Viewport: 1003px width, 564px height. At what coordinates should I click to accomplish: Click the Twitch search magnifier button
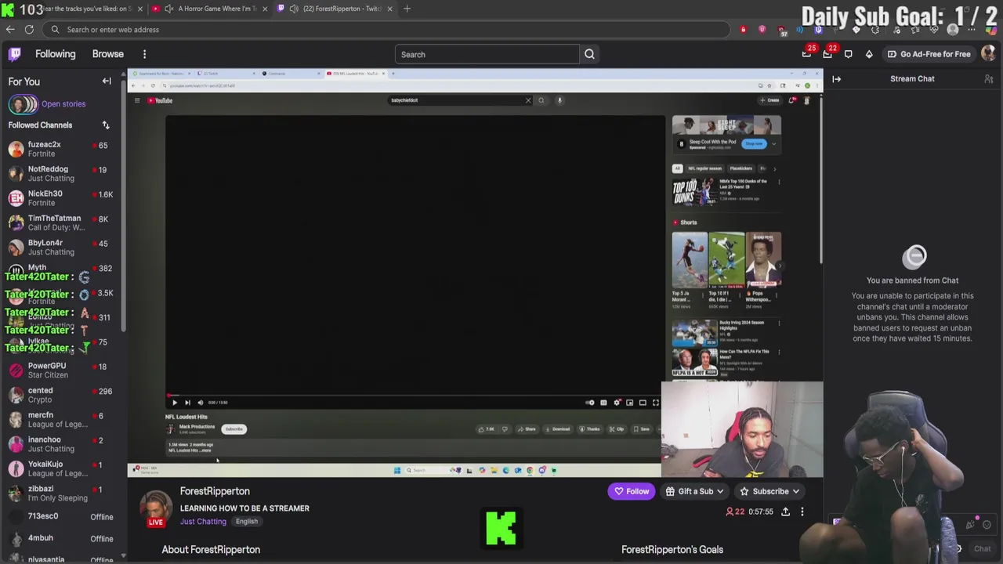point(590,54)
